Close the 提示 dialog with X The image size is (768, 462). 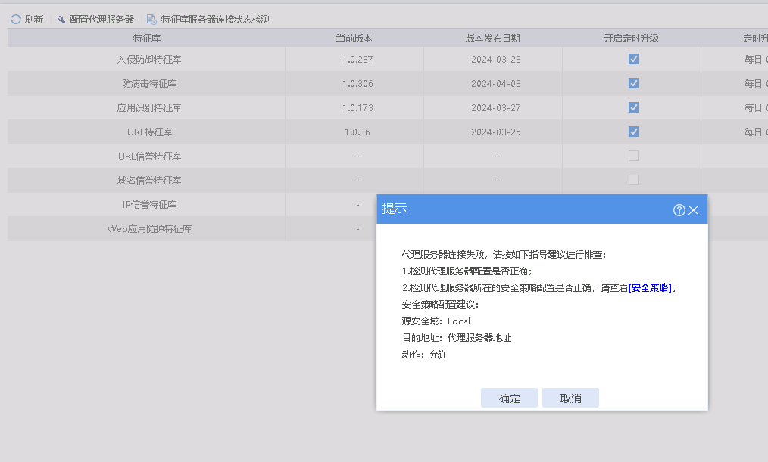click(693, 210)
